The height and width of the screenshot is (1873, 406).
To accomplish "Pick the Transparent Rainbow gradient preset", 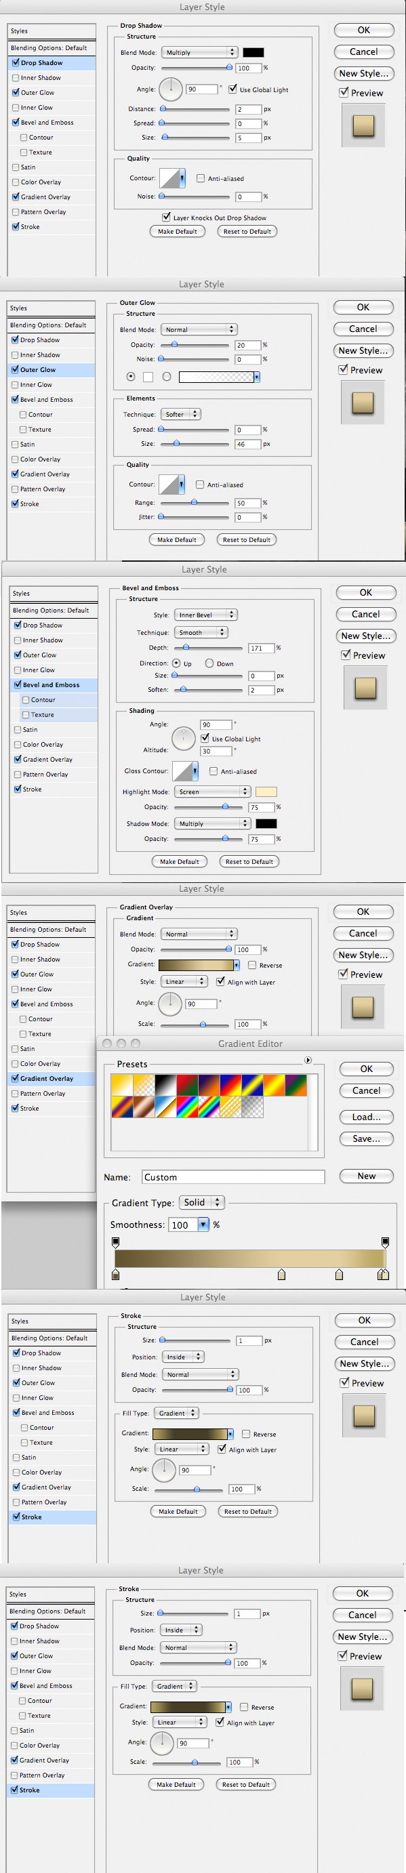I will click(x=209, y=1107).
